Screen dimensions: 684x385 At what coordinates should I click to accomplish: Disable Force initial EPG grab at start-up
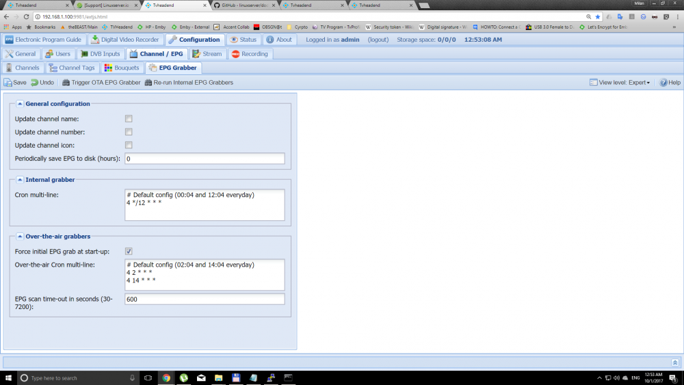tap(129, 251)
